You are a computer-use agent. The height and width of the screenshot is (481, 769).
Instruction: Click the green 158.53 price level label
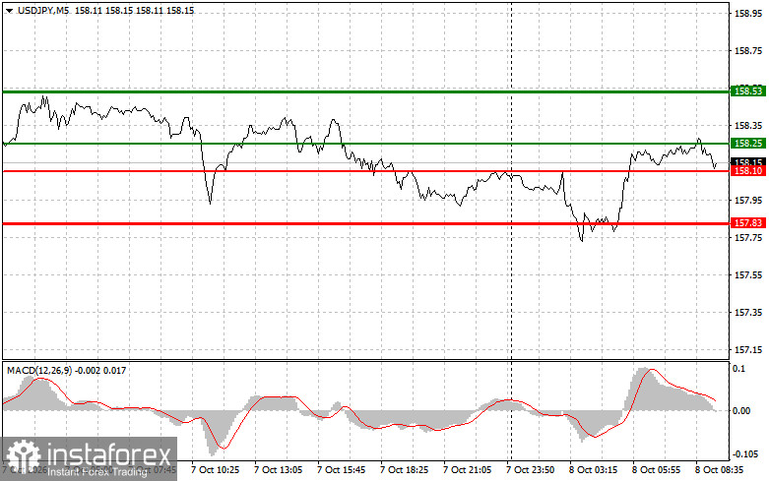[x=748, y=91]
